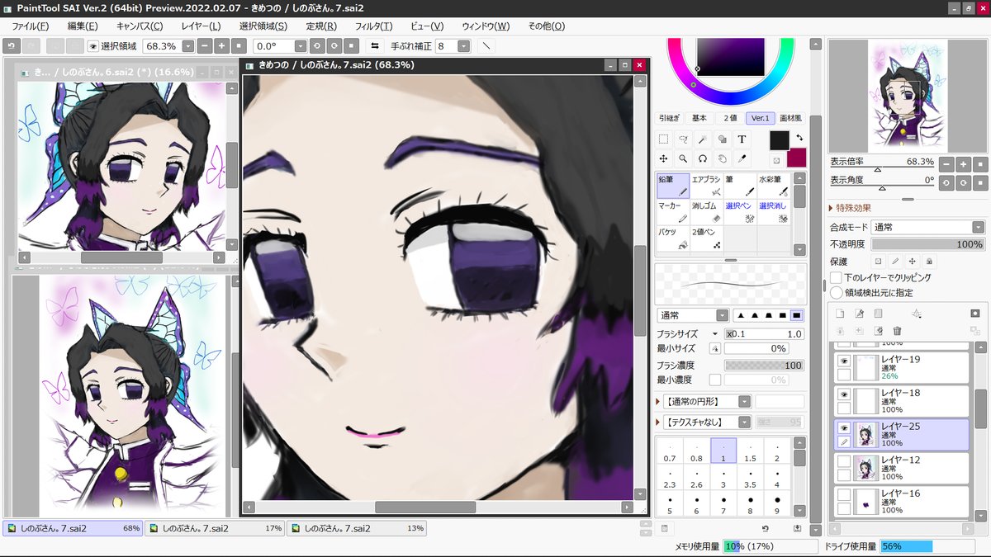Switch to the 画材風 brush tab
Screen dimensions: 991x557
click(790, 118)
